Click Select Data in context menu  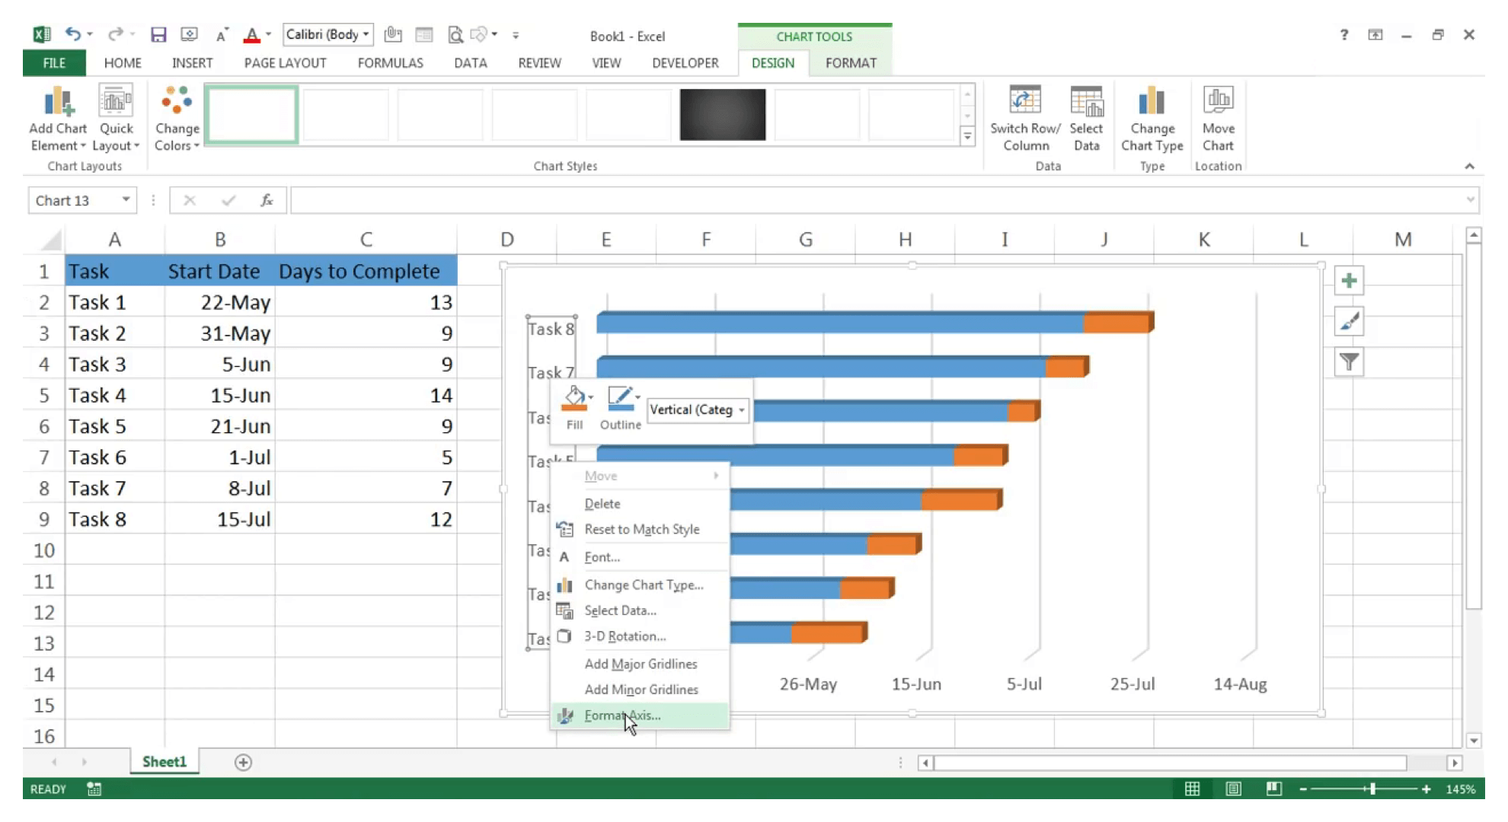(x=620, y=610)
